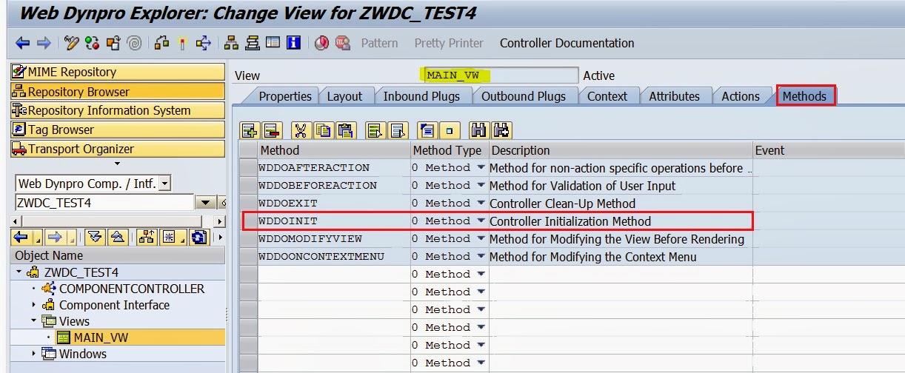Click the Copy icon in the table toolbar
The width and height of the screenshot is (905, 373).
click(x=323, y=131)
